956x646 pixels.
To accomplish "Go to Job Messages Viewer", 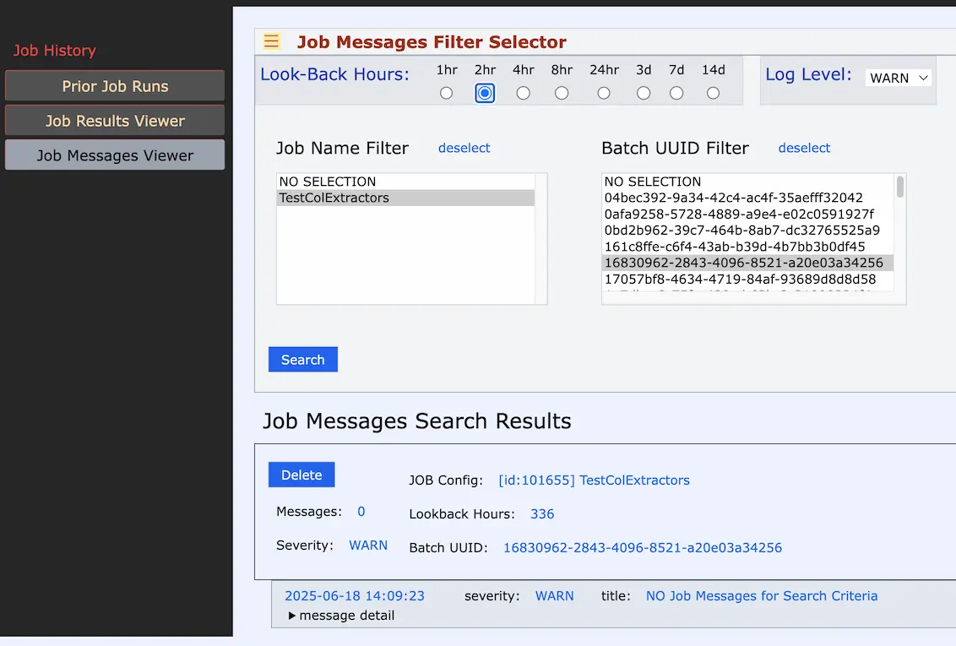I will tap(115, 155).
